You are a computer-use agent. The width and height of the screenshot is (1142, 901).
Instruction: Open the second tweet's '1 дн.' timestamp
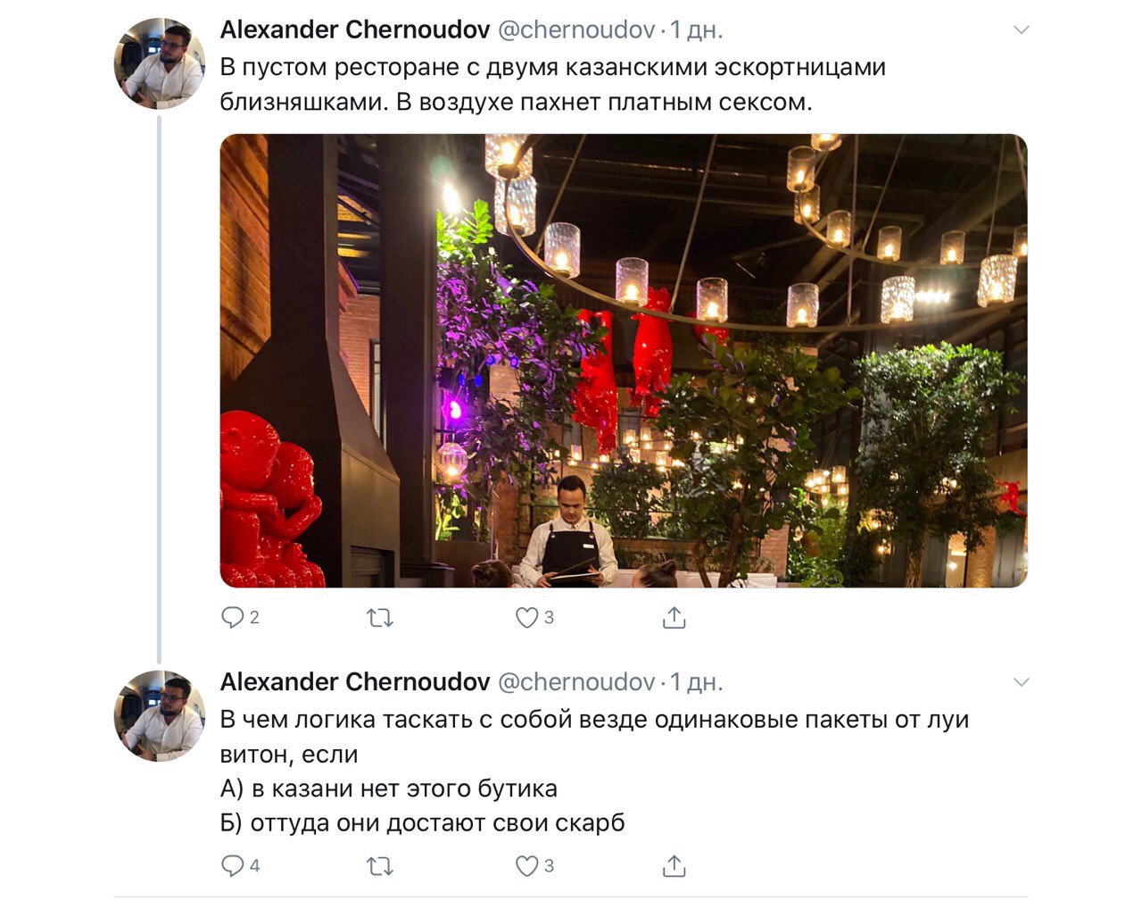coord(696,682)
